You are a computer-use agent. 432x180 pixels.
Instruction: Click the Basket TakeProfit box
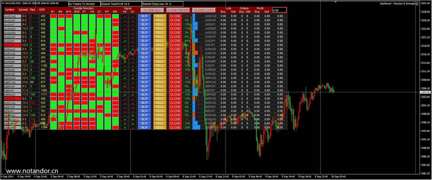(121, 4)
